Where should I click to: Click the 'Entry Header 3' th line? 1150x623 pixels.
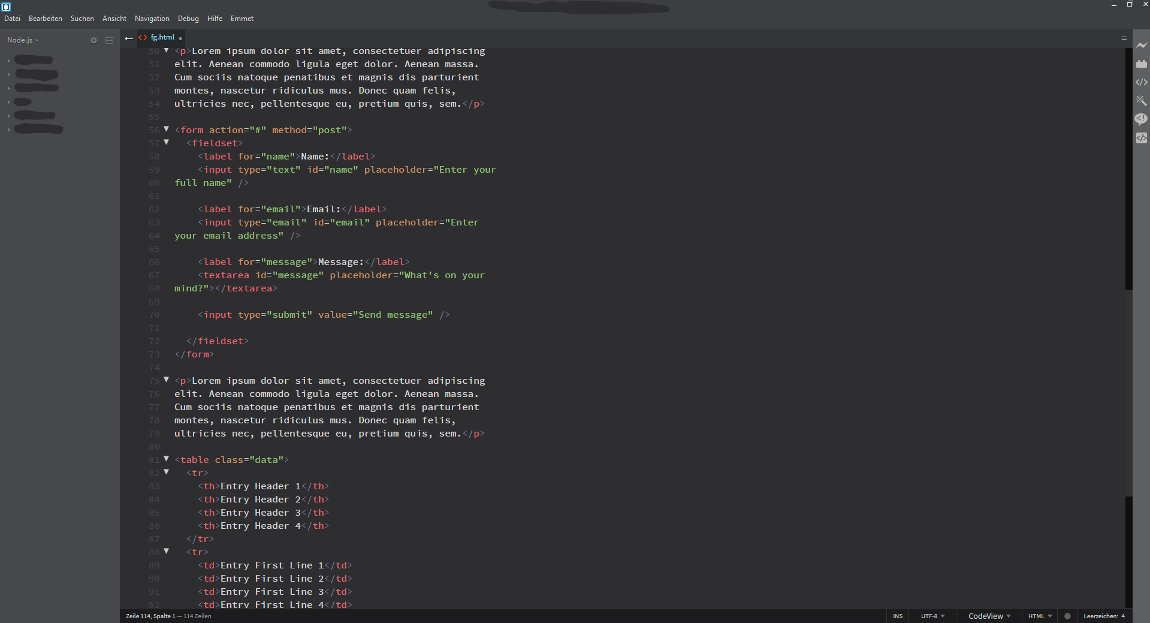tap(263, 513)
